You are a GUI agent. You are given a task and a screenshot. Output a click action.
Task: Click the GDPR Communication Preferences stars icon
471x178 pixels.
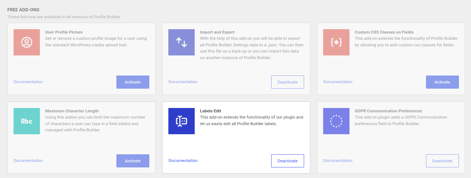(336, 121)
